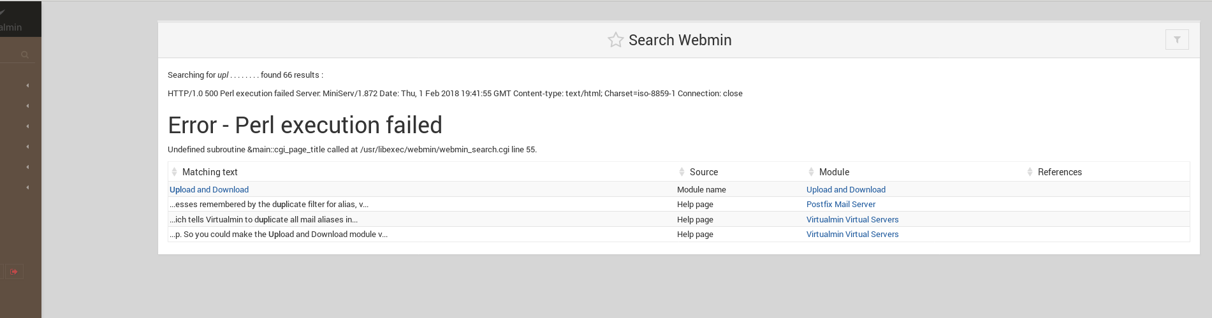
Task: Click the 'Undefined subroutine &main::cgi_page_title' error line
Action: [352, 149]
